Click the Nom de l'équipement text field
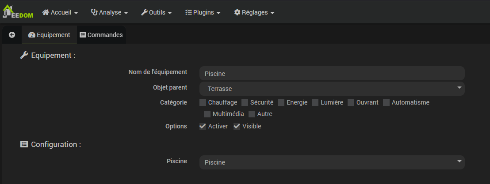 332,73
